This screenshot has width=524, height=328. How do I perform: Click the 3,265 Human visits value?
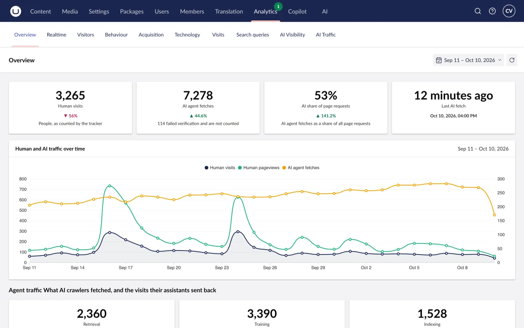point(70,95)
